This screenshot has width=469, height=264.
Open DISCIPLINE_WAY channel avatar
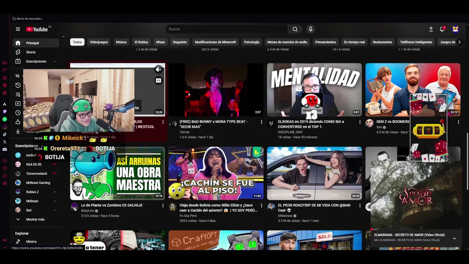point(271,123)
